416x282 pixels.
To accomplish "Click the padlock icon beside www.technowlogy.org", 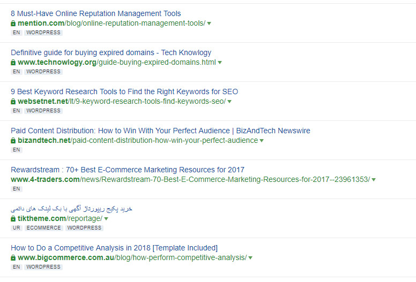I will pos(13,63).
